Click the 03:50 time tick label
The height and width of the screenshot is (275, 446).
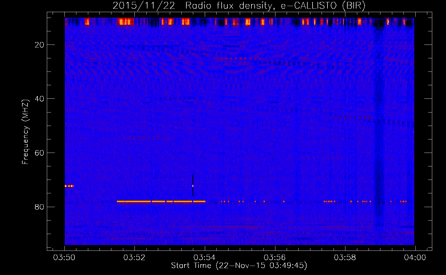tap(65, 258)
